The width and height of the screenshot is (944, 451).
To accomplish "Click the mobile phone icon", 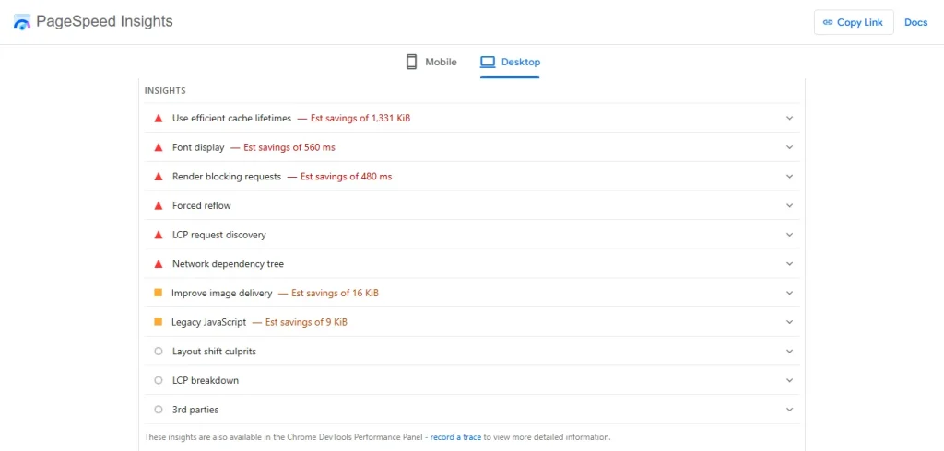I will coord(411,62).
